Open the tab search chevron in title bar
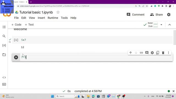The width and height of the screenshot is (176, 99). click(158, 2)
